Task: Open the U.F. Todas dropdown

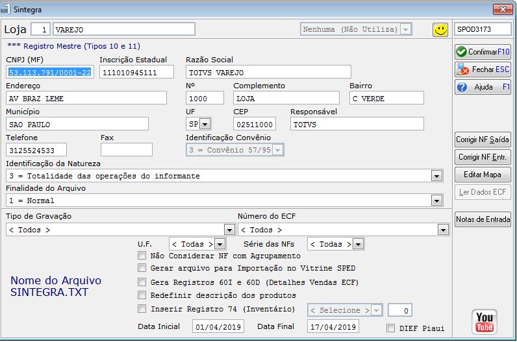Action: 220,244
